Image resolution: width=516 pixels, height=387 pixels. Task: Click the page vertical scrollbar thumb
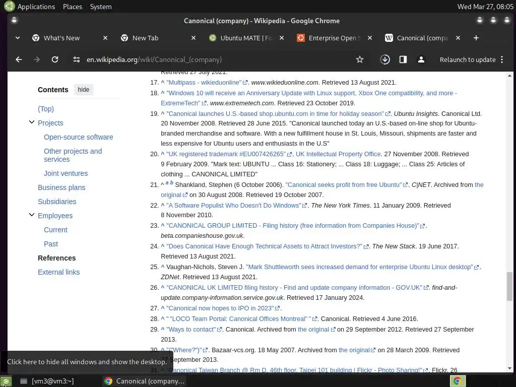click(509, 286)
